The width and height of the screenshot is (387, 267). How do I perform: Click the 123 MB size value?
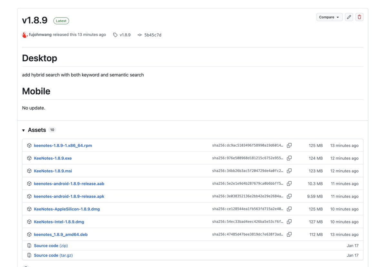pos(316,171)
